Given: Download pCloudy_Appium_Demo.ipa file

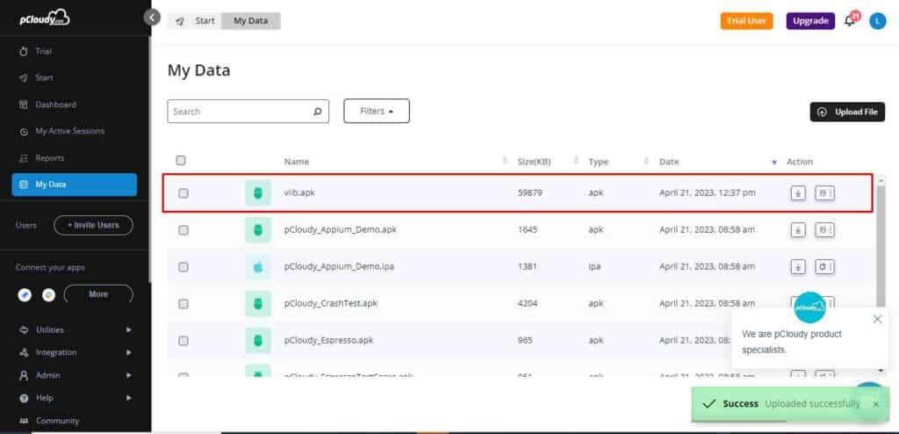Looking at the screenshot, I should (798, 267).
